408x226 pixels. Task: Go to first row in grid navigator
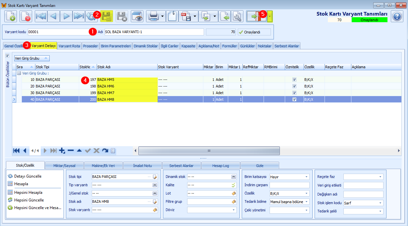point(16,150)
